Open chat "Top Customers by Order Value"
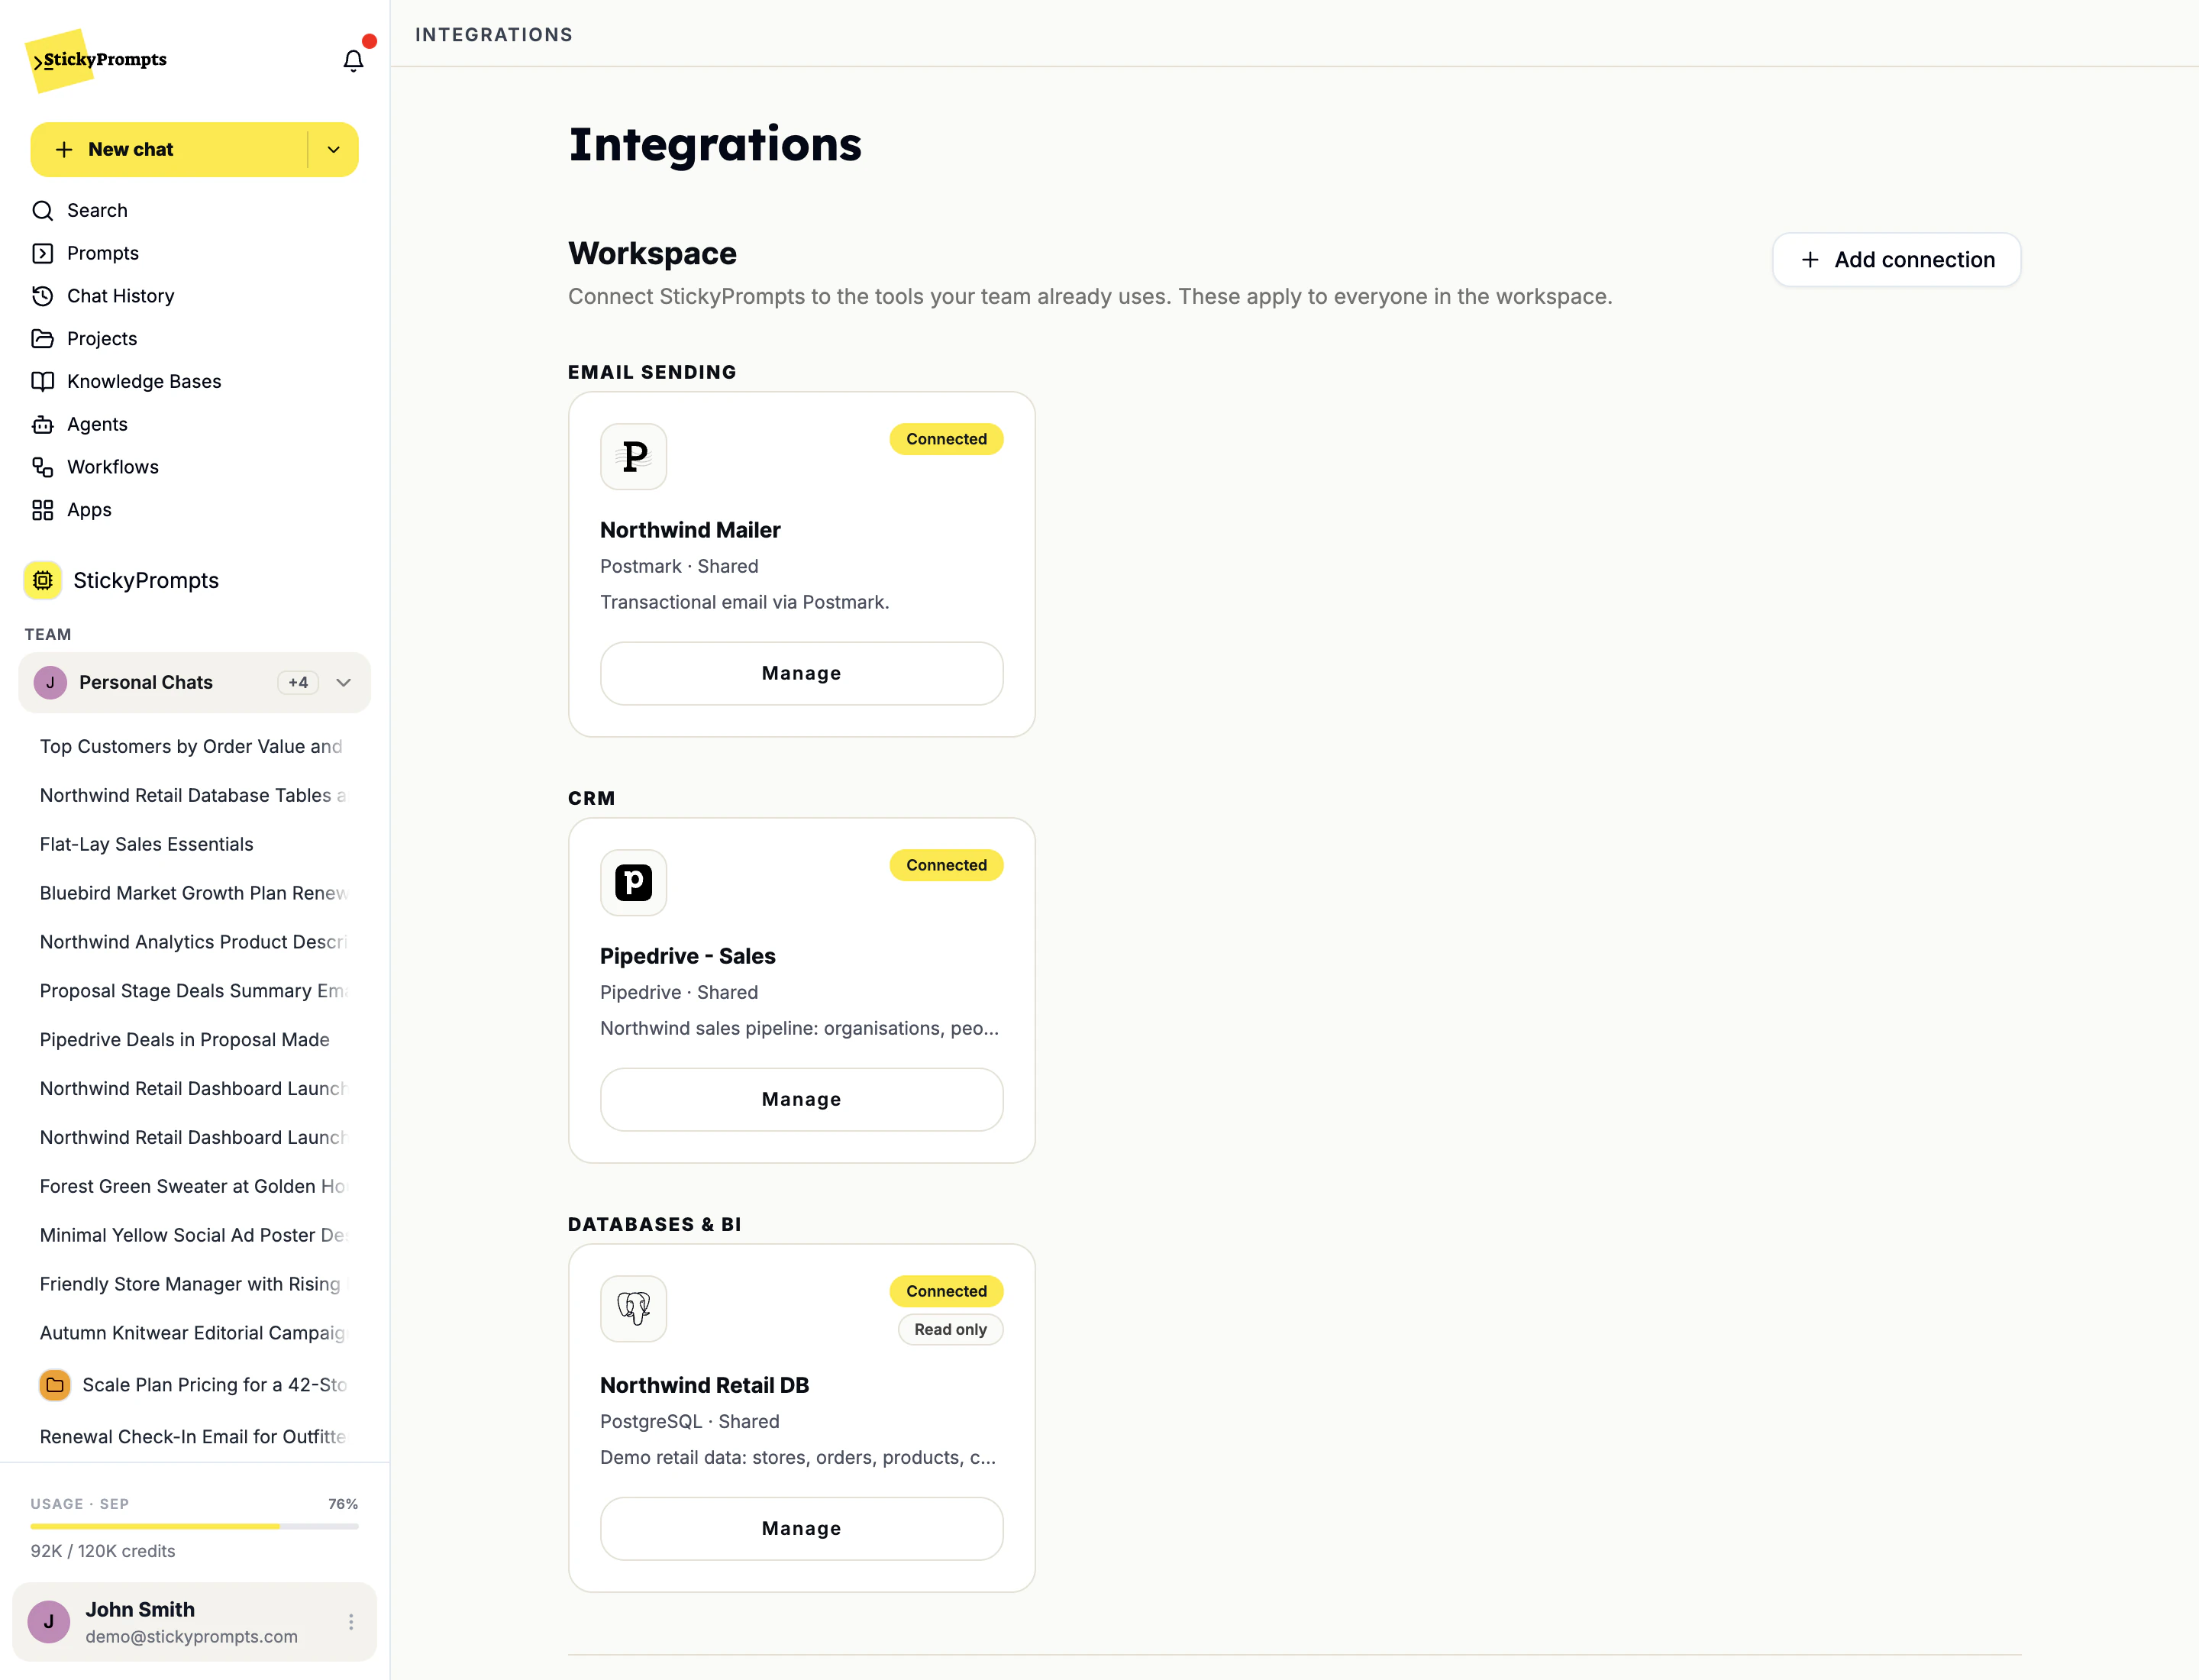2199x1680 pixels. pos(194,747)
